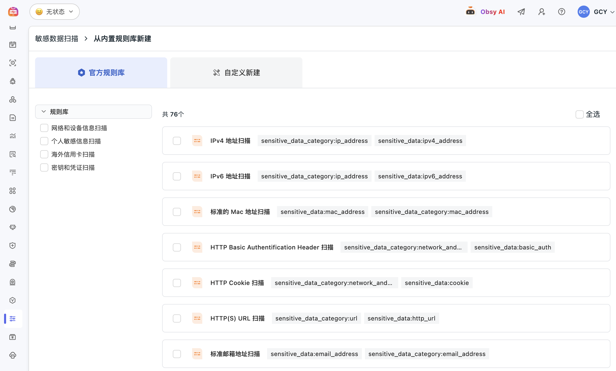Check the 海外信用卡扫描 filter checkbox
This screenshot has width=616, height=371.
pyautogui.click(x=44, y=154)
